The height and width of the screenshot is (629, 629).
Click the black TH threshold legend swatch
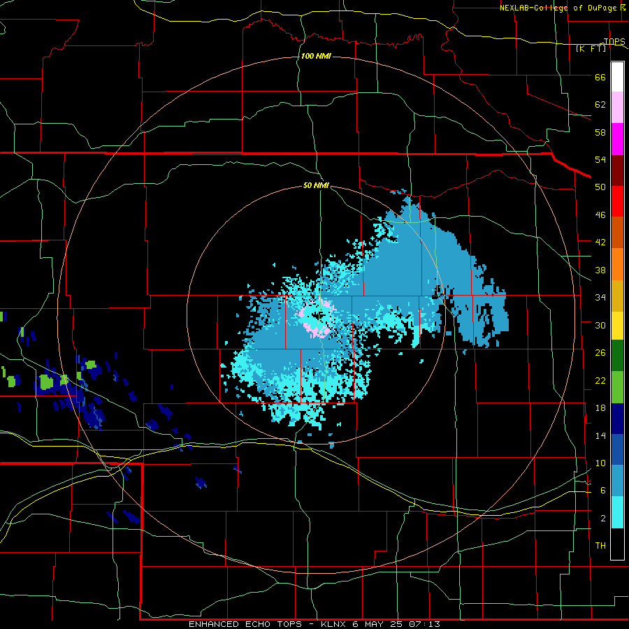tap(617, 544)
